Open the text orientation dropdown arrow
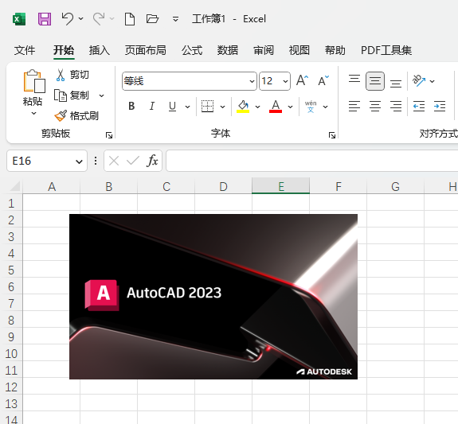The image size is (458, 424). point(433,81)
